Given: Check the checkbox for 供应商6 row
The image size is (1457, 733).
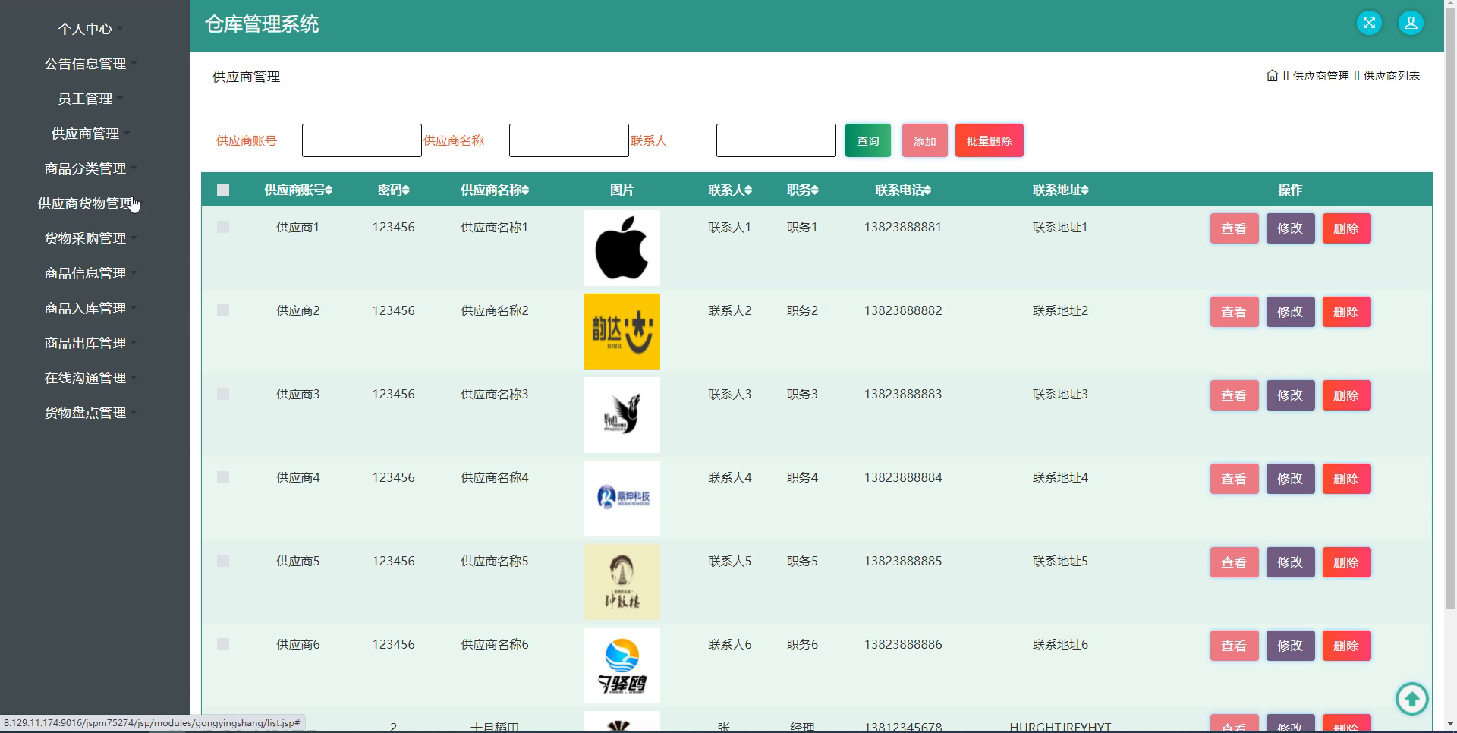Looking at the screenshot, I should click(223, 644).
